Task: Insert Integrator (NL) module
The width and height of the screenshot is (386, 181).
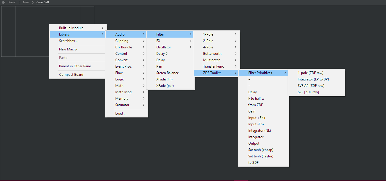Action: click(x=264, y=131)
